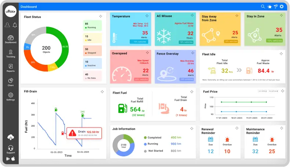Click the star favorites icon in header

(269, 7)
